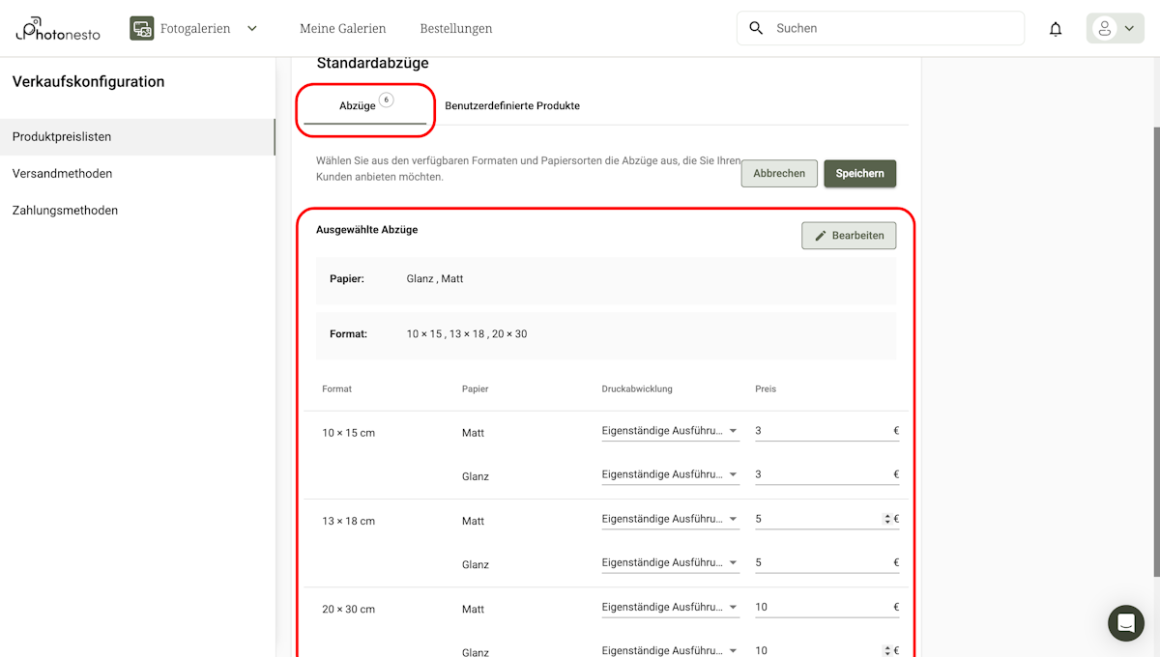Image resolution: width=1160 pixels, height=657 pixels.
Task: Click the pencil icon on Bearbeiten
Action: pyautogui.click(x=820, y=235)
